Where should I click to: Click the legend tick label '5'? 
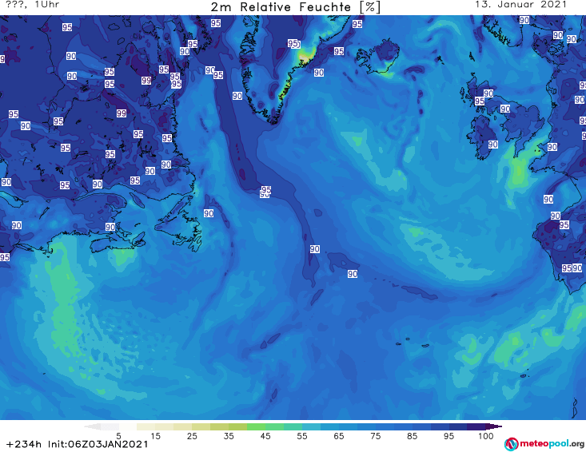118,436
